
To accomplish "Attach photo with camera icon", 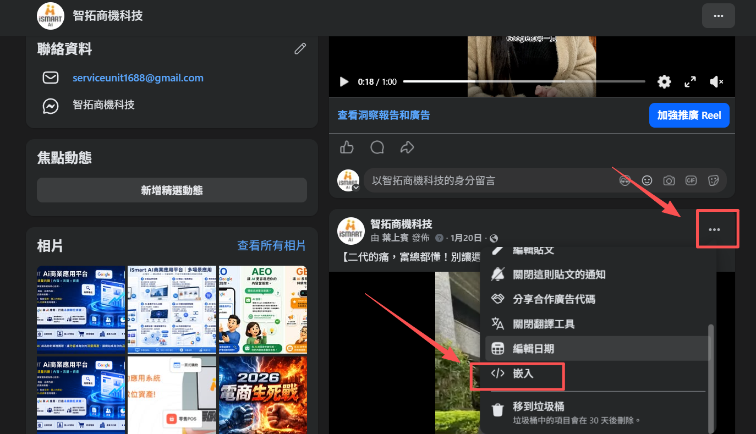I will coord(669,180).
